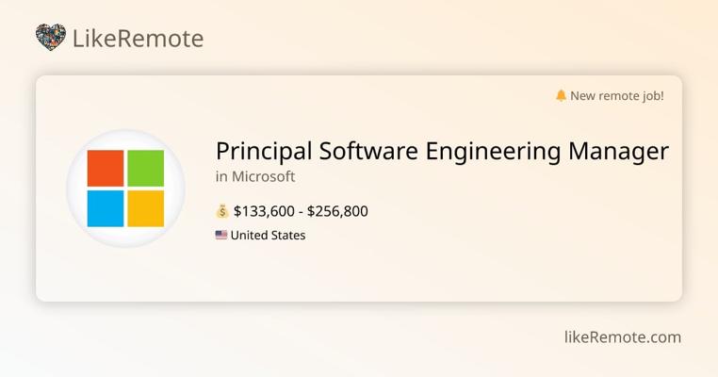The width and height of the screenshot is (718, 377).
Task: Click the red square of Microsoft logo
Action: click(106, 169)
